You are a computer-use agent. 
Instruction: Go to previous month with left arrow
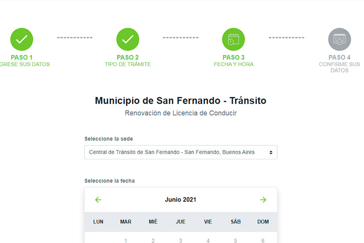(98, 200)
